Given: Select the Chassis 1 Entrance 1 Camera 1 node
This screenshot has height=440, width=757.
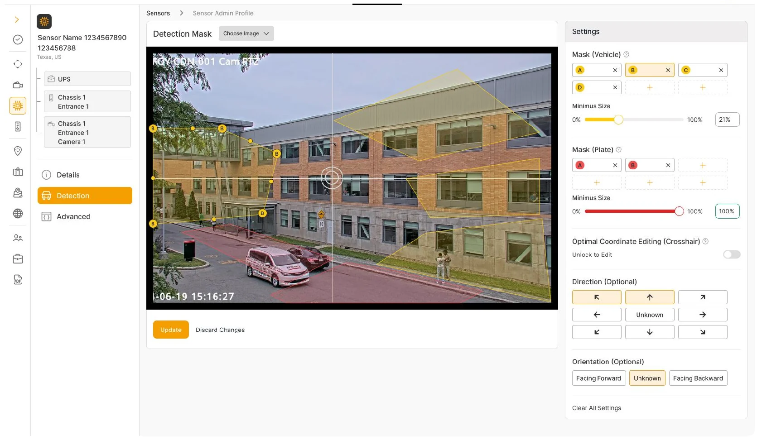Looking at the screenshot, I should pyautogui.click(x=87, y=132).
